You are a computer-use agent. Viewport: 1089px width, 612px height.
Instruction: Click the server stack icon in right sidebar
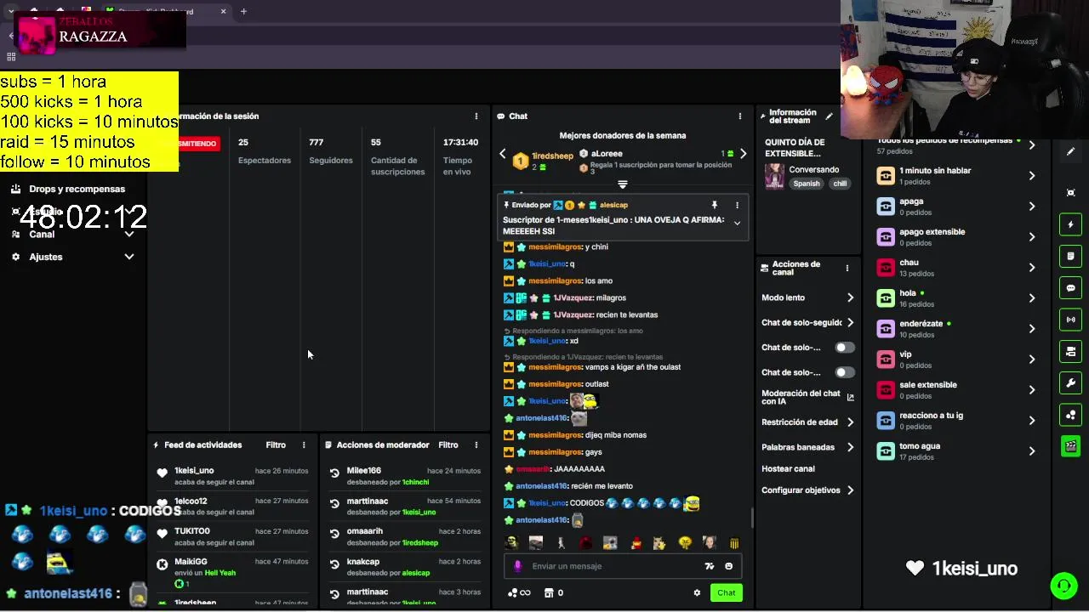1071,351
